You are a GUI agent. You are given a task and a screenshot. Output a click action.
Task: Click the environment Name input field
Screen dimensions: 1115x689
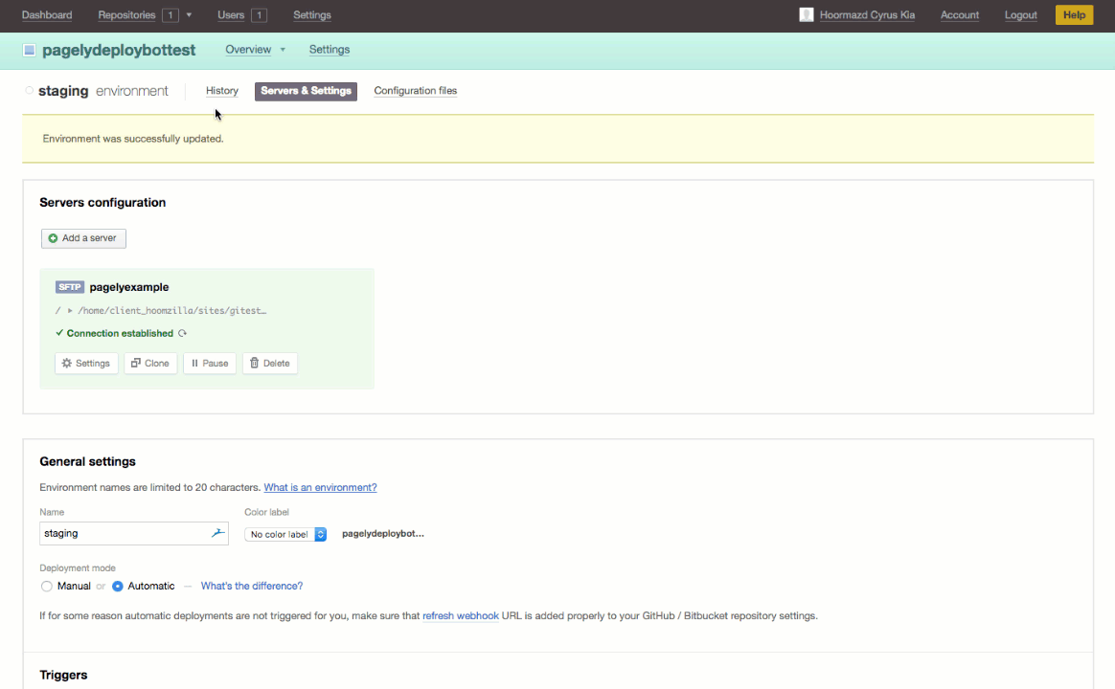[134, 533]
